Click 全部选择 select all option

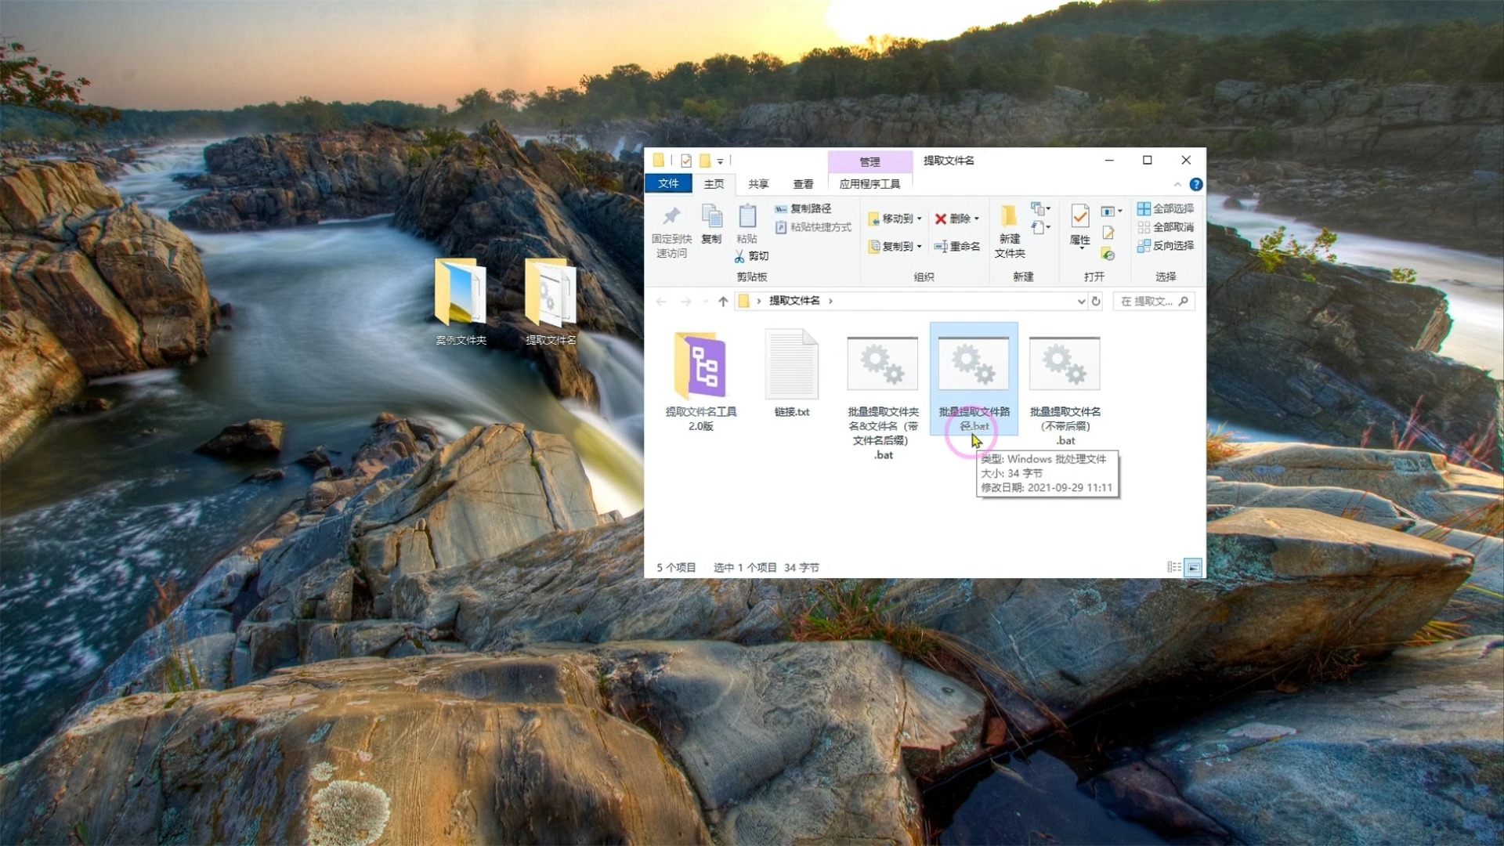click(x=1166, y=208)
